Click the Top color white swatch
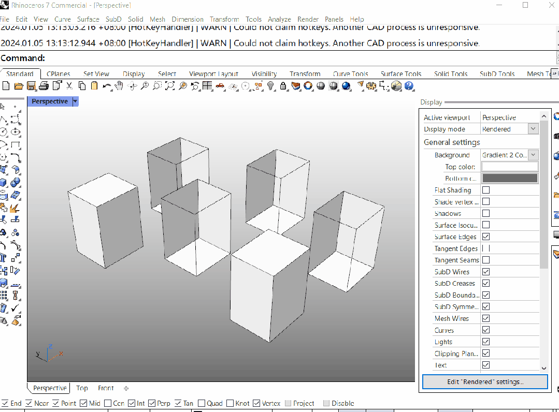559x412 pixels. point(509,167)
